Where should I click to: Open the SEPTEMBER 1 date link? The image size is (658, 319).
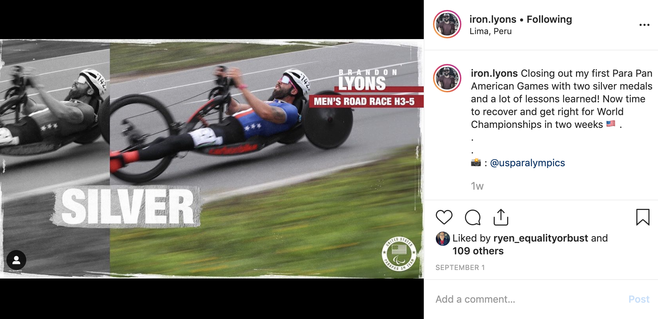point(460,267)
